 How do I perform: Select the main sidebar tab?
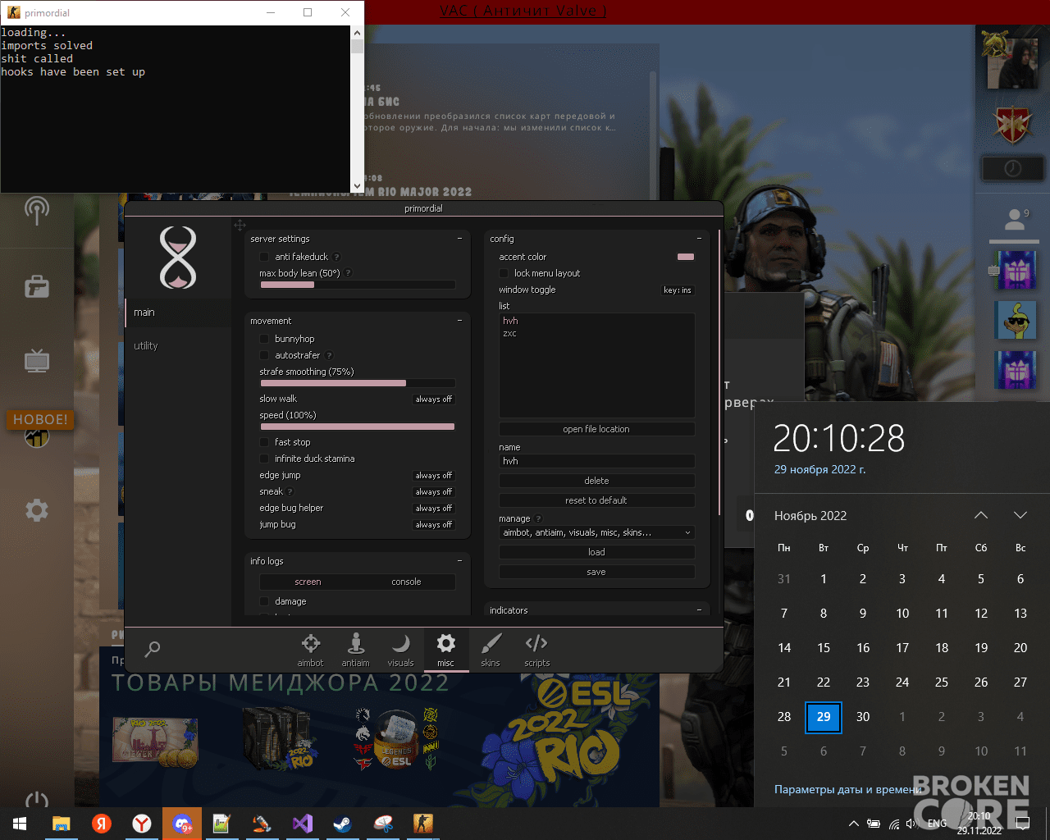(x=177, y=313)
